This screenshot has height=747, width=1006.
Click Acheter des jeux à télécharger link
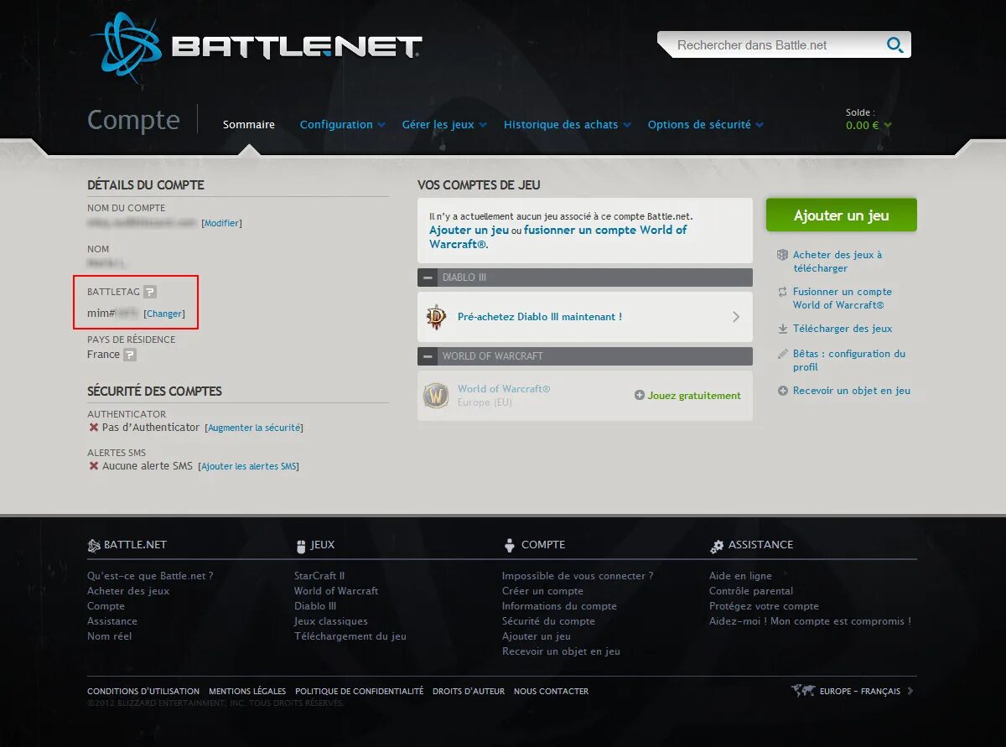click(837, 262)
